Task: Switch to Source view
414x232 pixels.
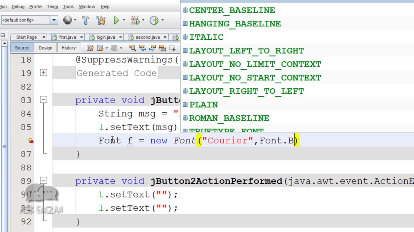Action: pos(22,48)
